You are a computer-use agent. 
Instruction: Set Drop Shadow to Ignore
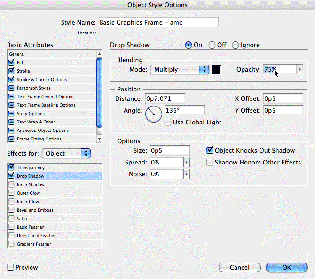tap(236, 45)
